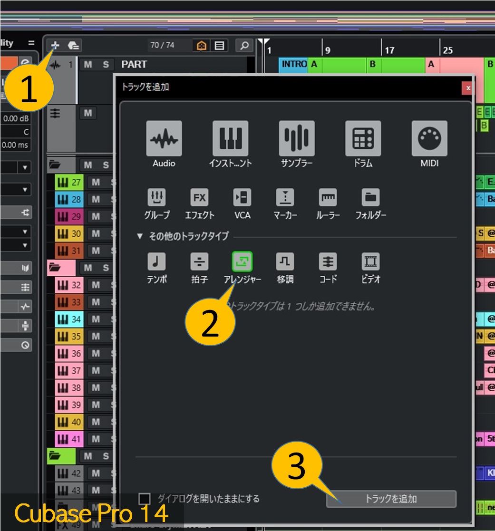Select the アレンジャー track icon
This screenshot has height=531, width=495.
click(242, 261)
